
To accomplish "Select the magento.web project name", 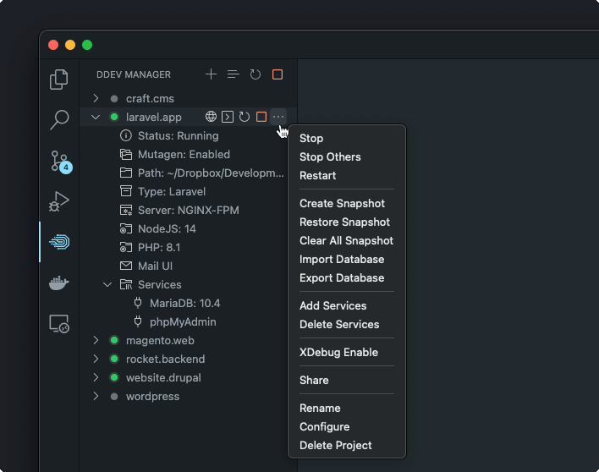I will [160, 340].
